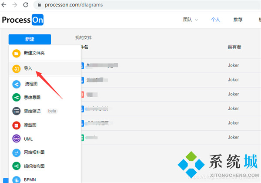Click the blue 网络拓扑图 icon
The image size is (261, 183).
(17, 152)
